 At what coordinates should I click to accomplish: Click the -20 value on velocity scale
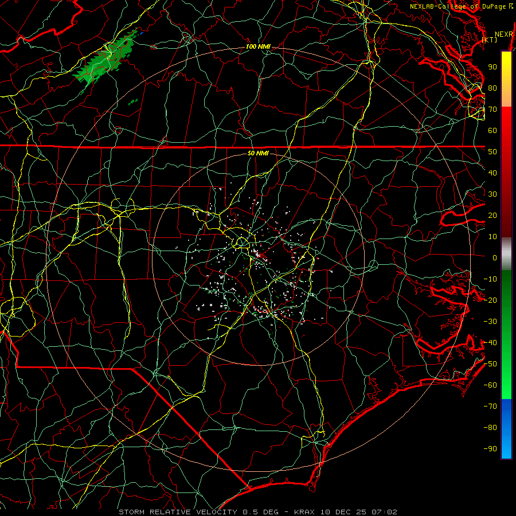[x=490, y=300]
